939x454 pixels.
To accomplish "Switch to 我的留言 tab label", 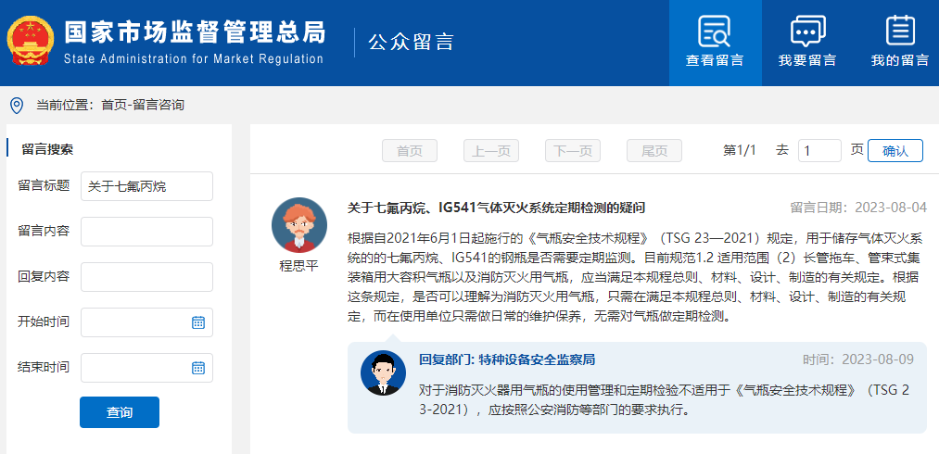I will pos(899,60).
